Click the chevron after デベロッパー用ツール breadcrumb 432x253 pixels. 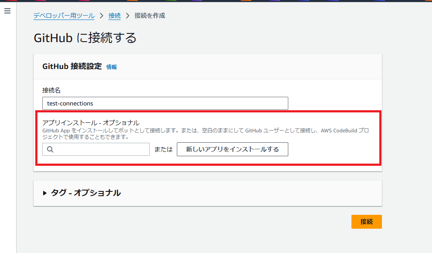[102, 15]
